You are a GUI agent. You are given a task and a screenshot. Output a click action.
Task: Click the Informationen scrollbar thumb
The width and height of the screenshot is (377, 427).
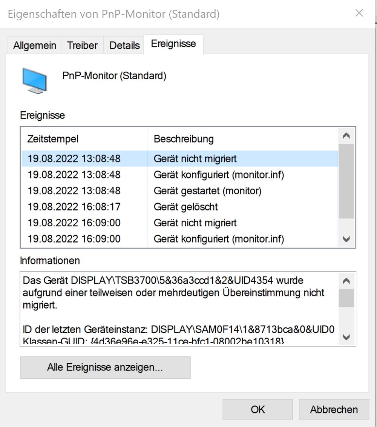click(346, 298)
